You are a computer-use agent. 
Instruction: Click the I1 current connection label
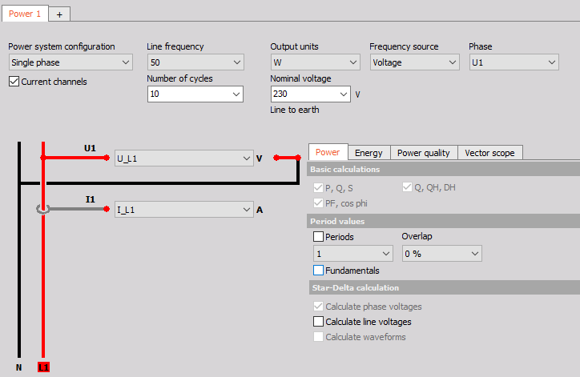tap(91, 199)
